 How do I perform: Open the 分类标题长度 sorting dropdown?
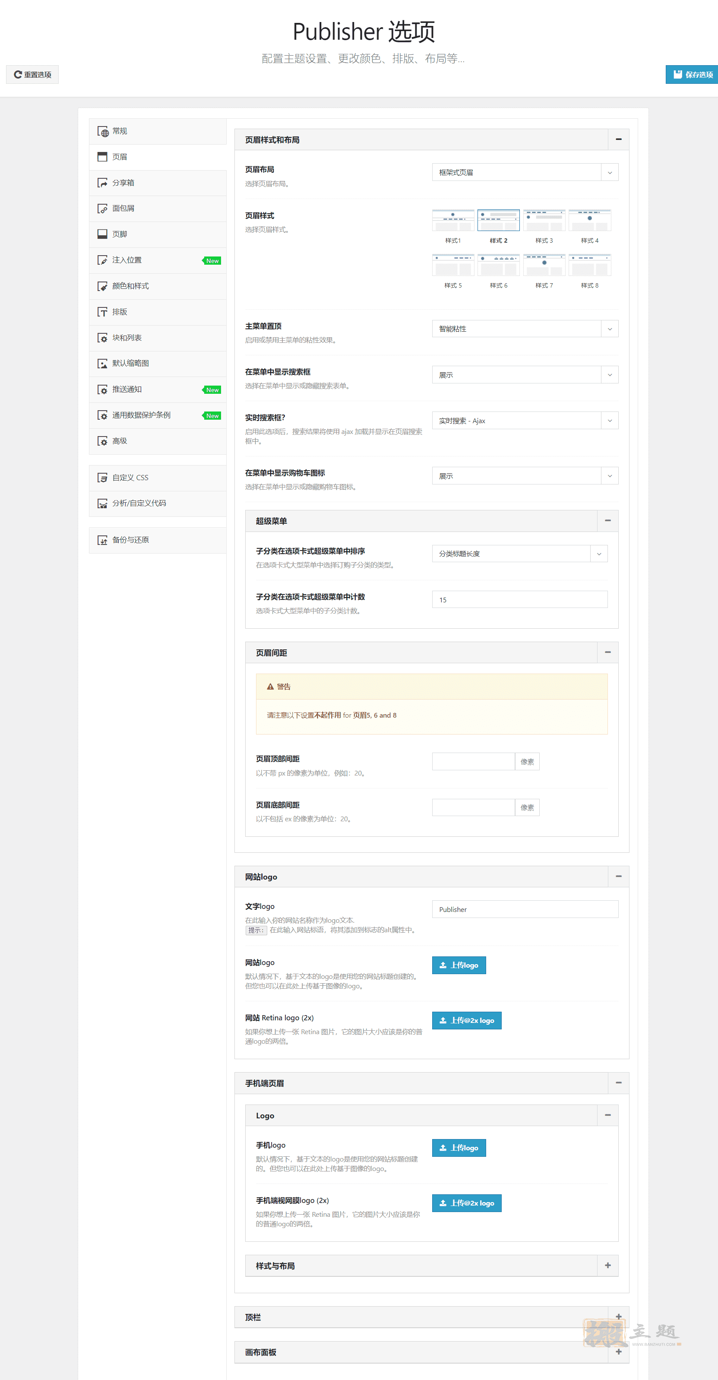[520, 554]
